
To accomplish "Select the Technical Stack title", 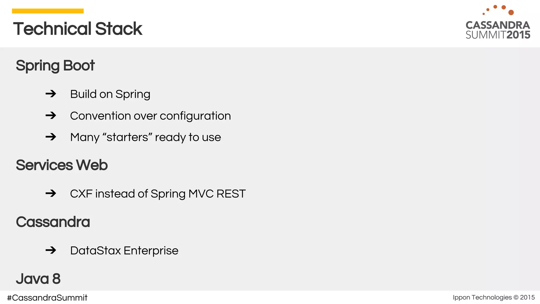I will (78, 29).
